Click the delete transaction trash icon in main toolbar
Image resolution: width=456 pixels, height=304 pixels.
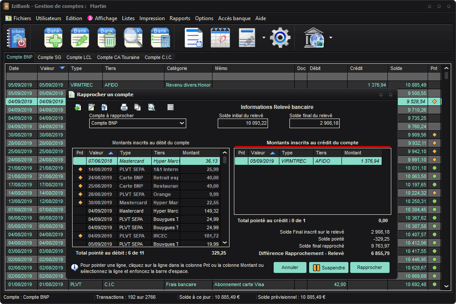click(107, 38)
